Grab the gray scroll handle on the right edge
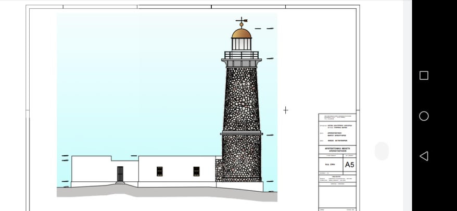 point(382,151)
